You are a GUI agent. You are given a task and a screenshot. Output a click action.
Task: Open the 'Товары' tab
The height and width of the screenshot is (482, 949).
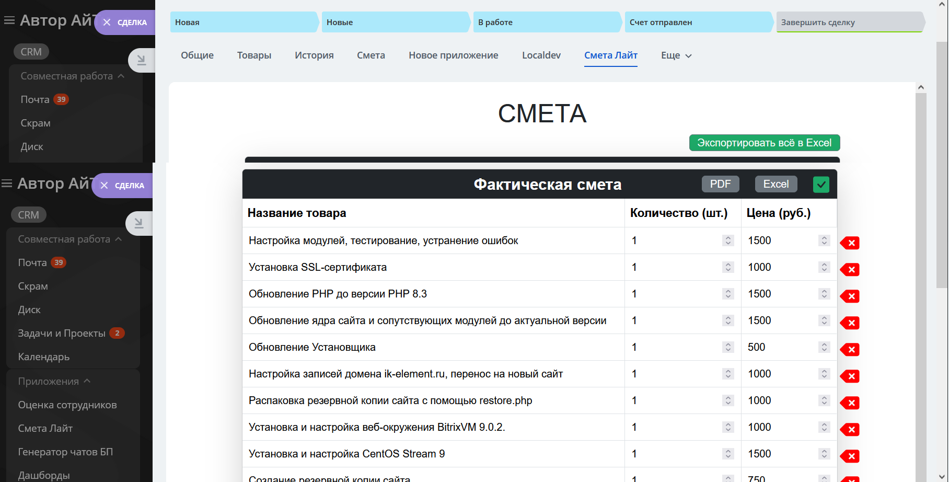pos(254,55)
